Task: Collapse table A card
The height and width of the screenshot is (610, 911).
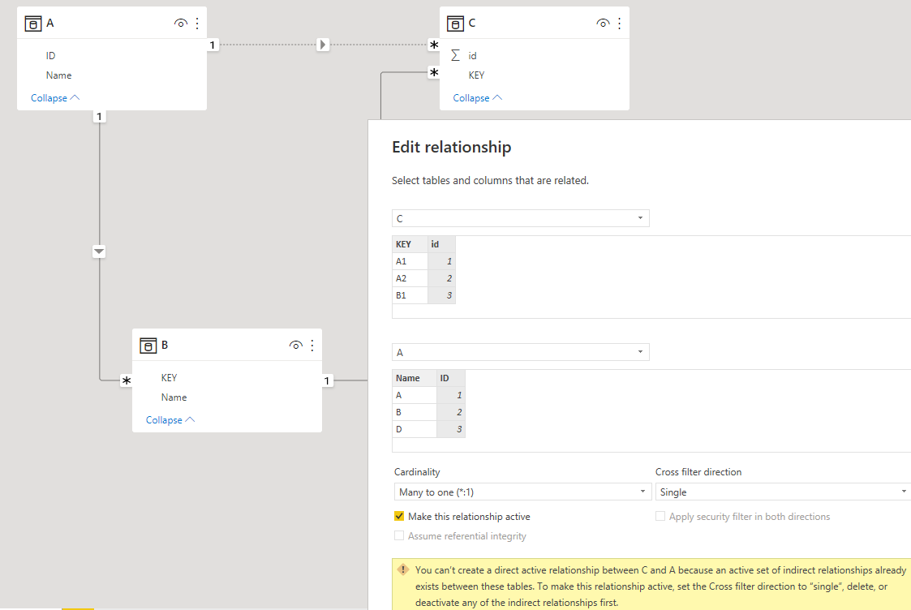Action: [55, 97]
